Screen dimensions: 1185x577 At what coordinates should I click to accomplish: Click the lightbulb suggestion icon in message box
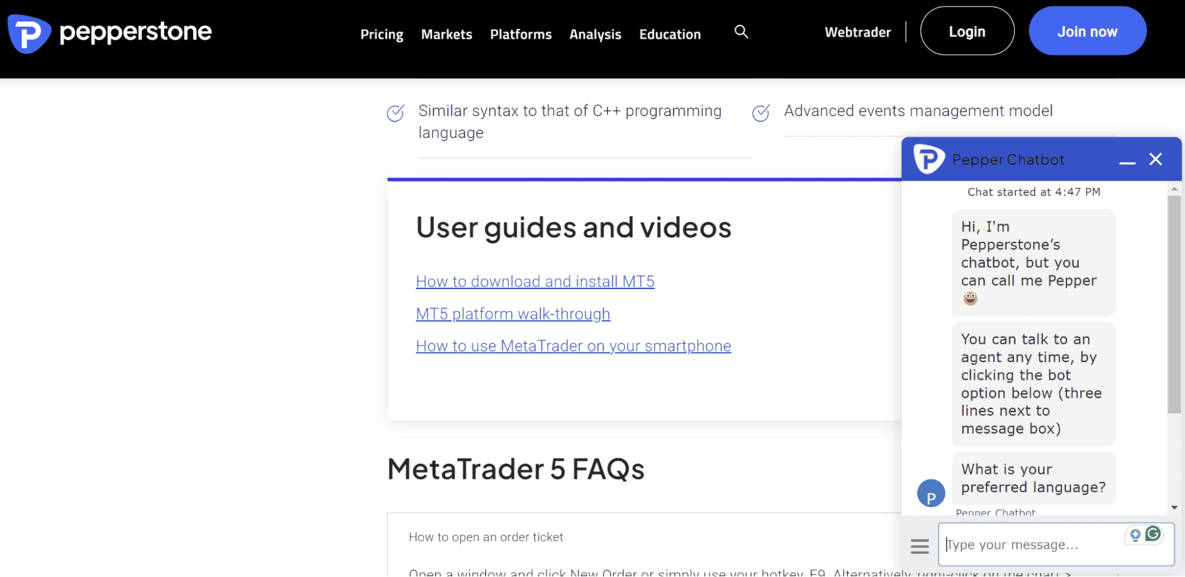coord(1135,535)
